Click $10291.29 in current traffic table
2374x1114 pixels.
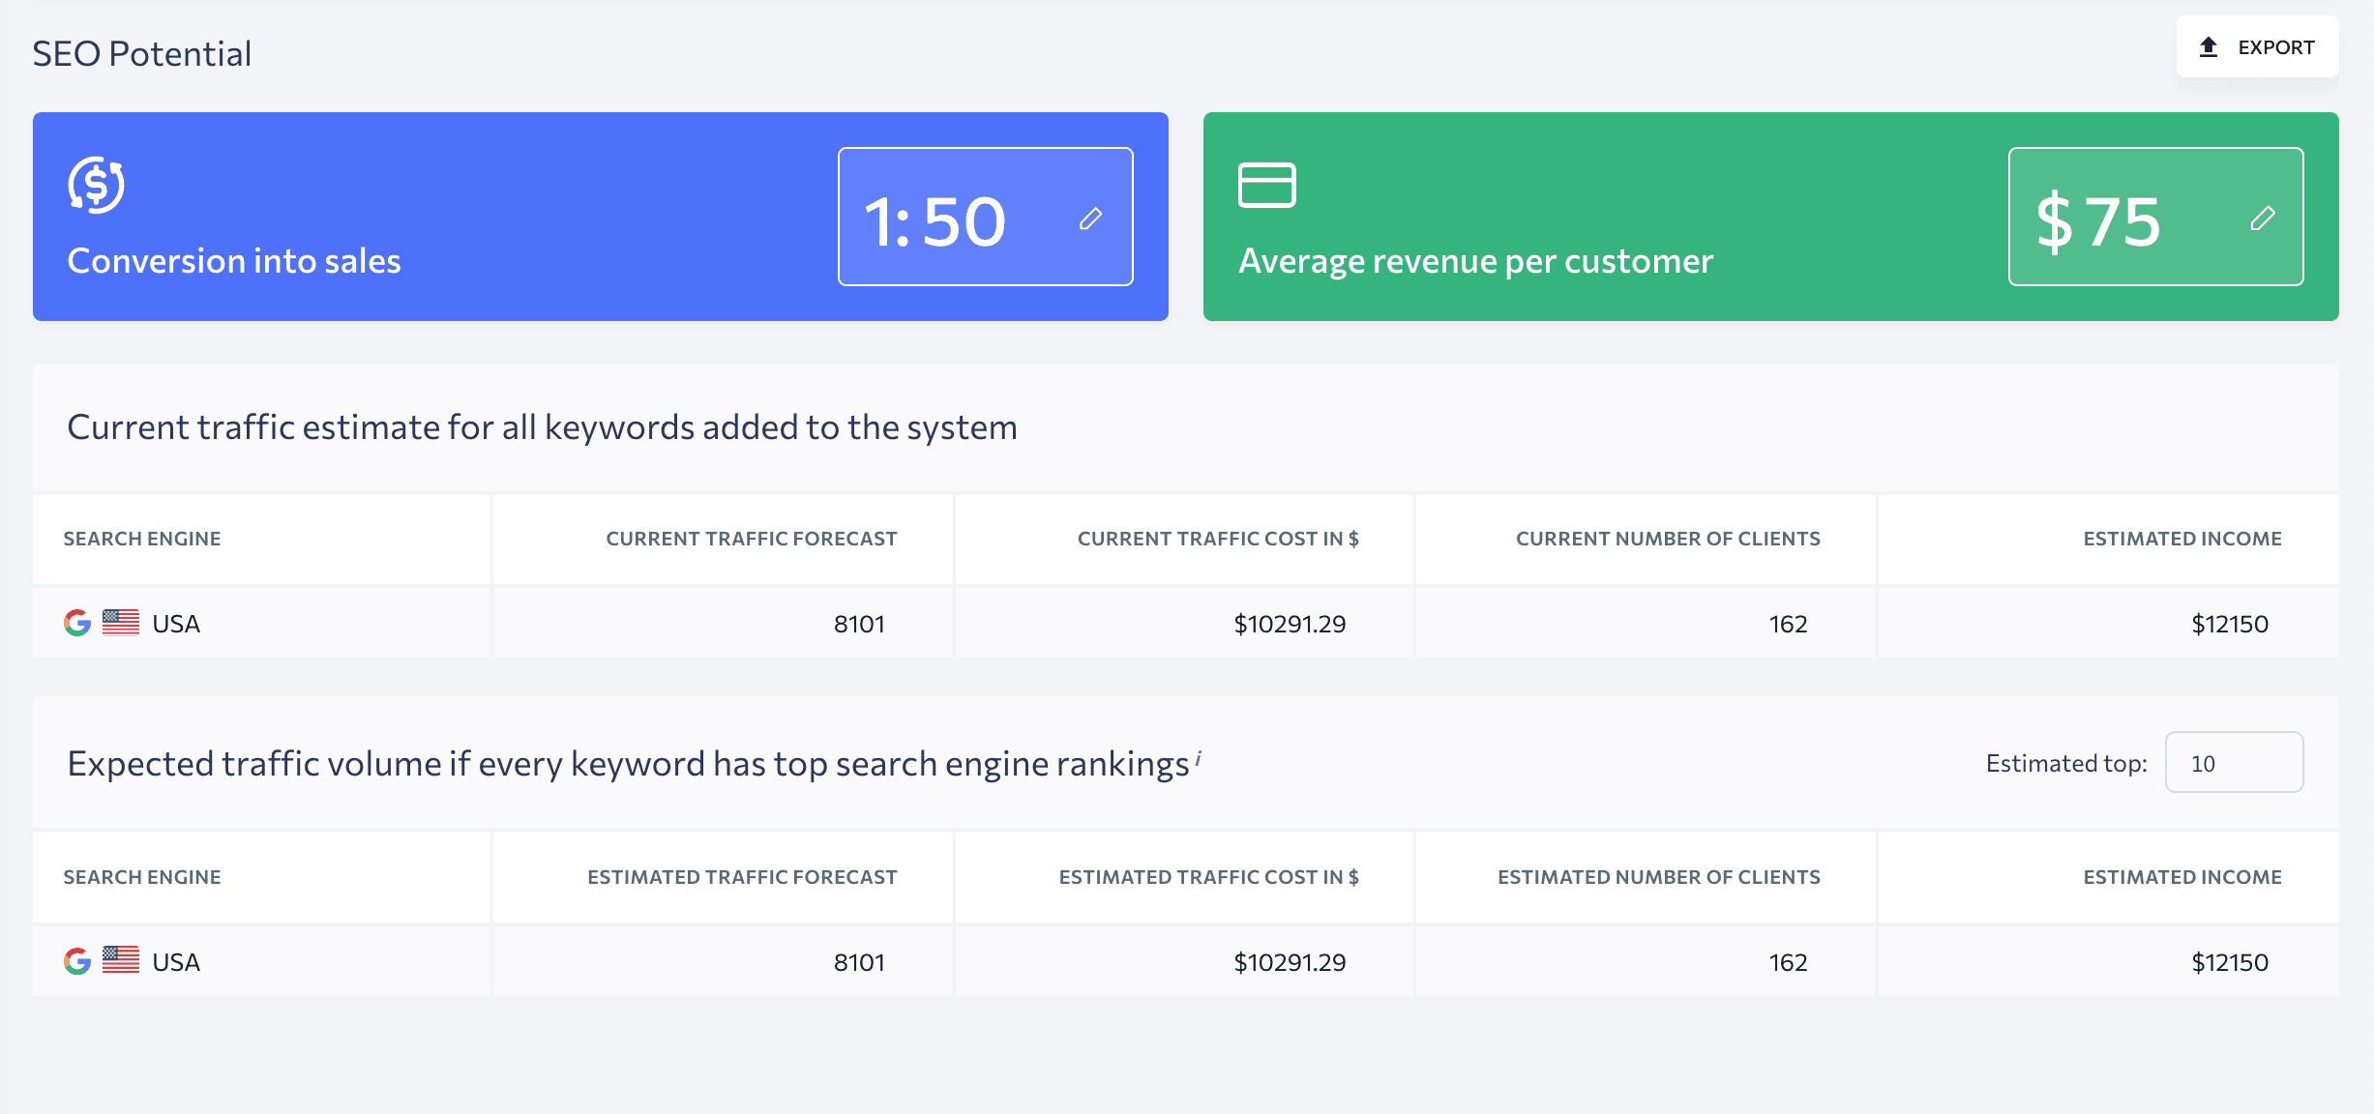click(1290, 624)
